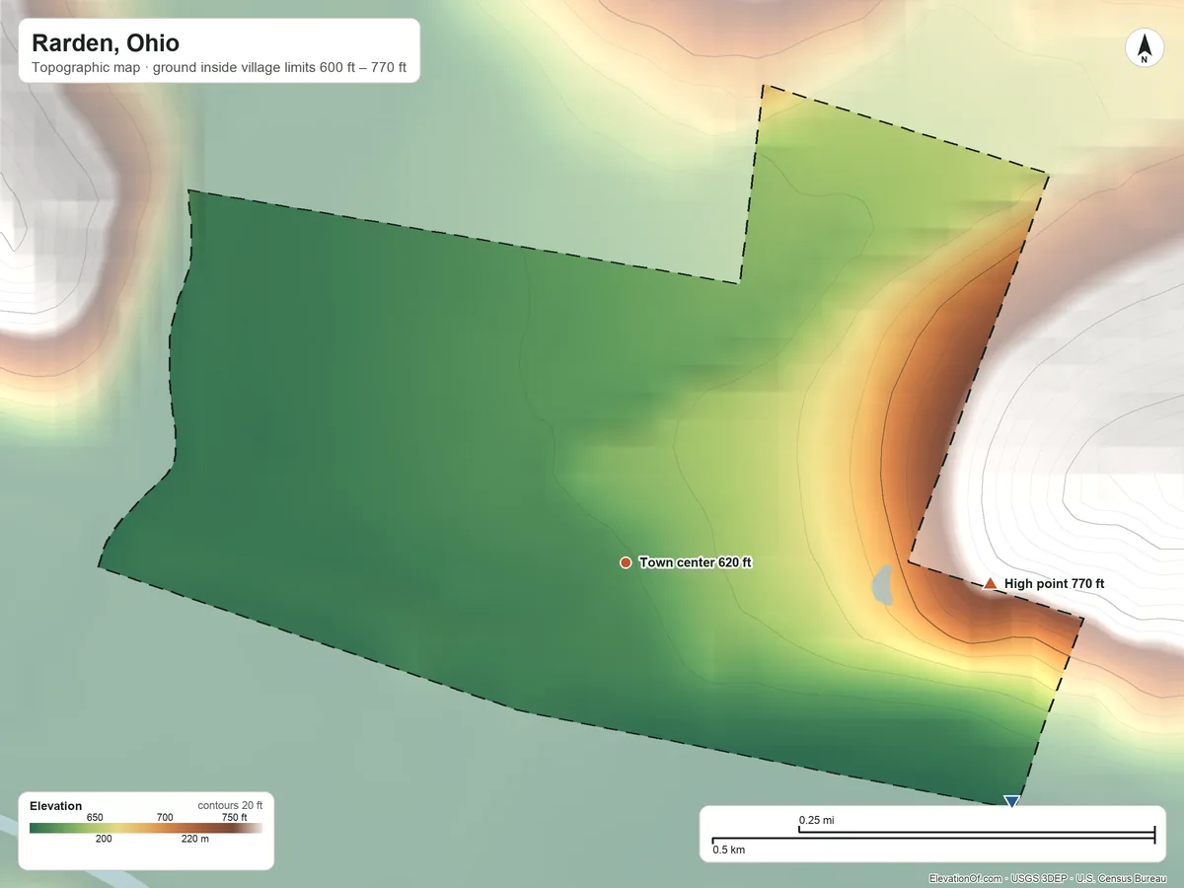This screenshot has height=888, width=1184.
Task: Click the 'Town center 620 ft' label
Action: 696,562
